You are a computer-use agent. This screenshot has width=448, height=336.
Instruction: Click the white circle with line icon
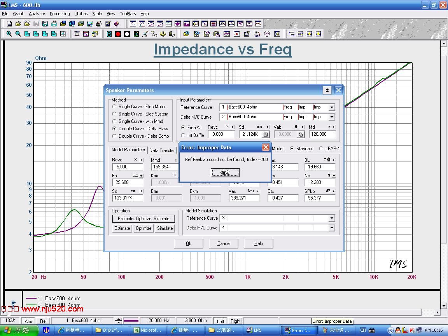point(127,34)
